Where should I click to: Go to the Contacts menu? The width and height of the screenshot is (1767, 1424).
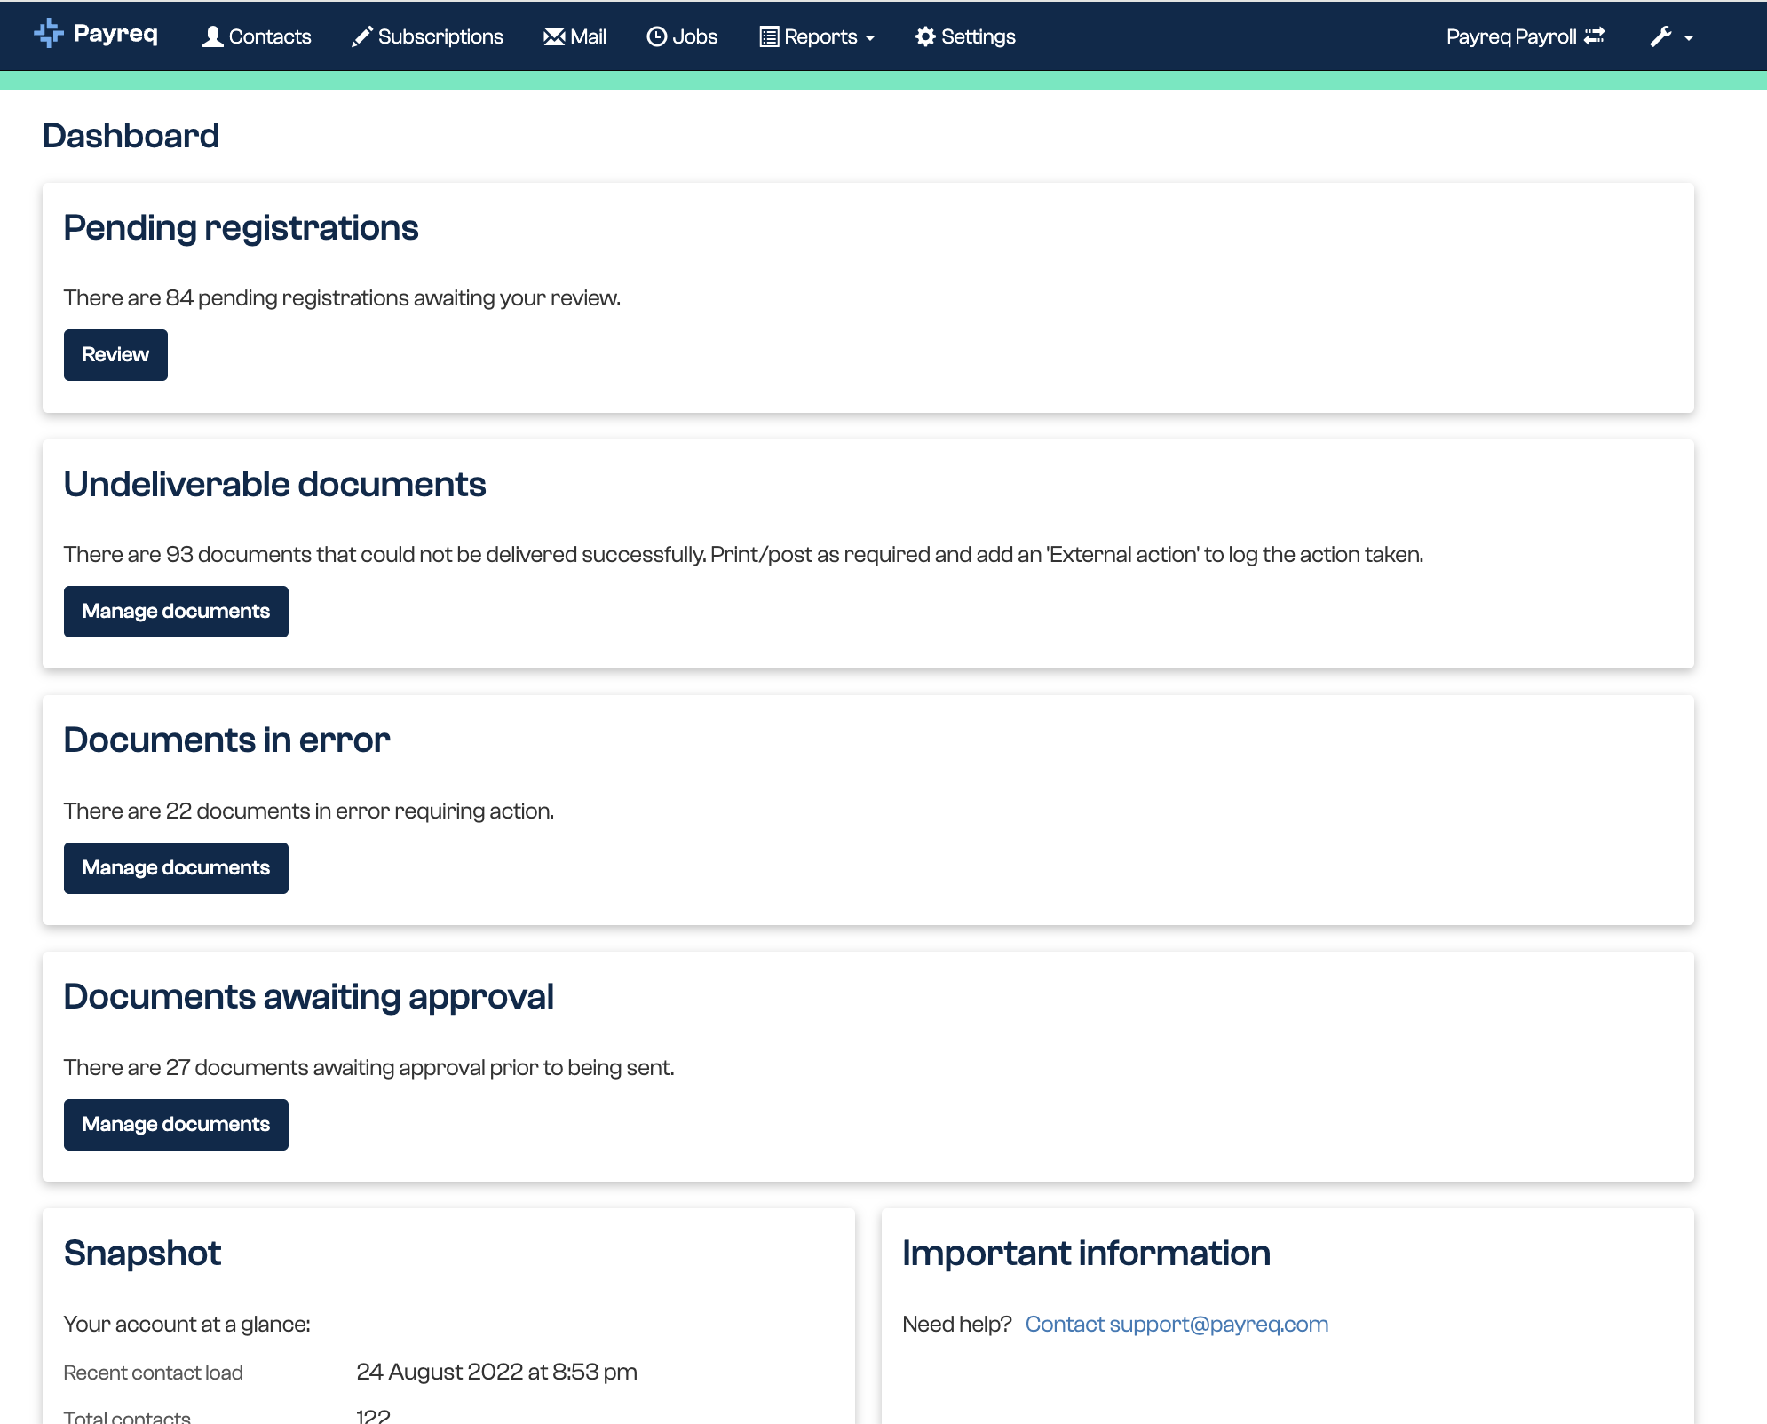[x=270, y=36]
